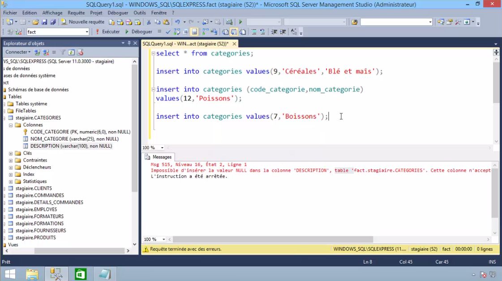Toggle IntelliSense enabled icon
The height and width of the screenshot is (281, 502).
pos(194,32)
